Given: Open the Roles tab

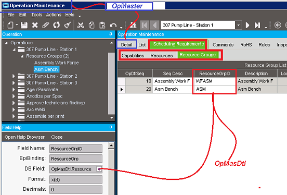Looking at the screenshot, I should click(x=264, y=45).
